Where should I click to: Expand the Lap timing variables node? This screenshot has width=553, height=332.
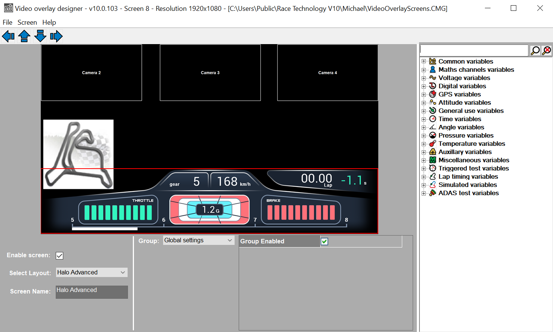[x=424, y=176]
